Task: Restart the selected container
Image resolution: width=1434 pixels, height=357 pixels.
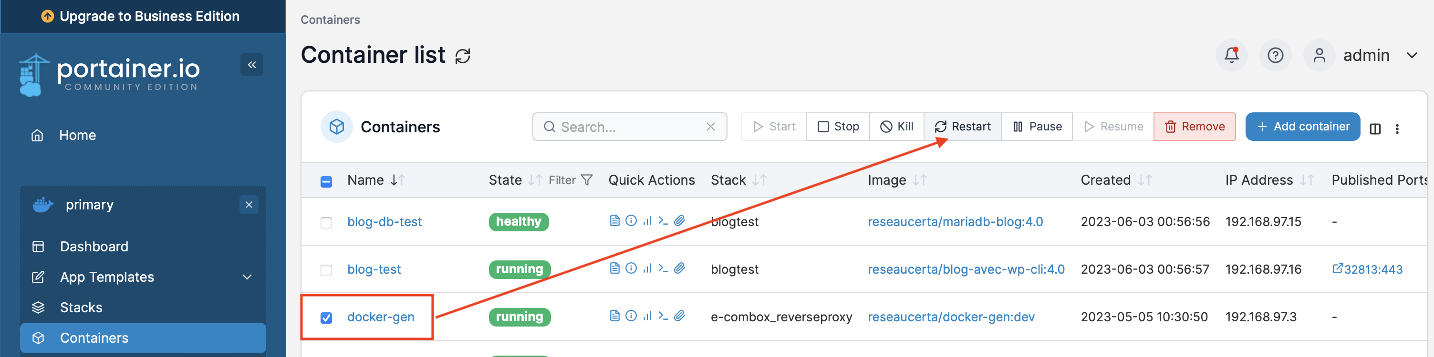Action: [x=963, y=127]
